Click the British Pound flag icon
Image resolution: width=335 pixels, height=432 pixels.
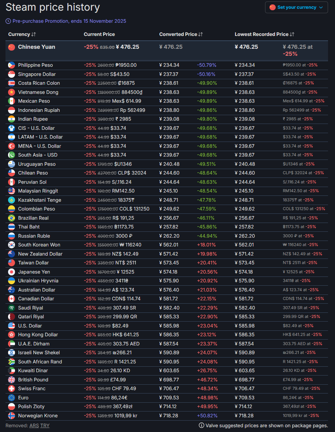click(x=12, y=380)
